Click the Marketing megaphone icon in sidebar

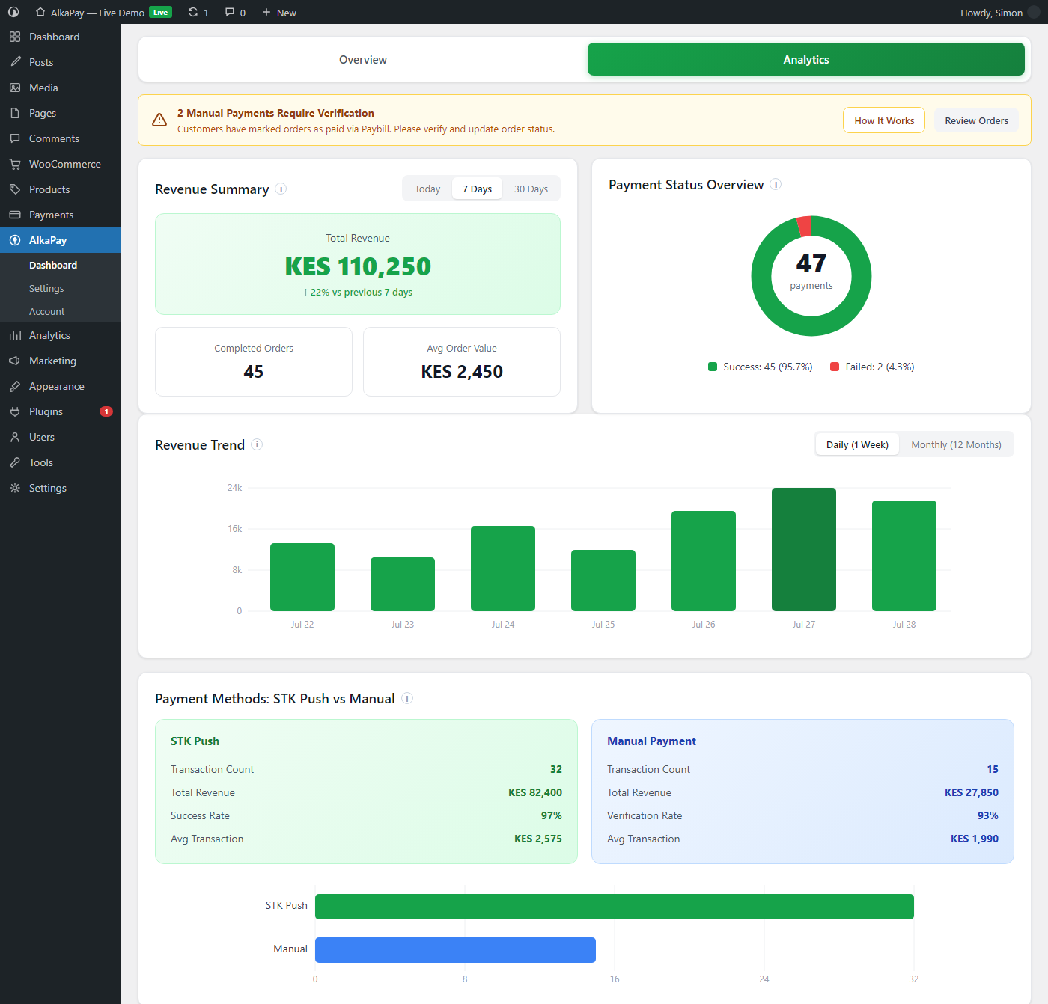click(x=15, y=361)
